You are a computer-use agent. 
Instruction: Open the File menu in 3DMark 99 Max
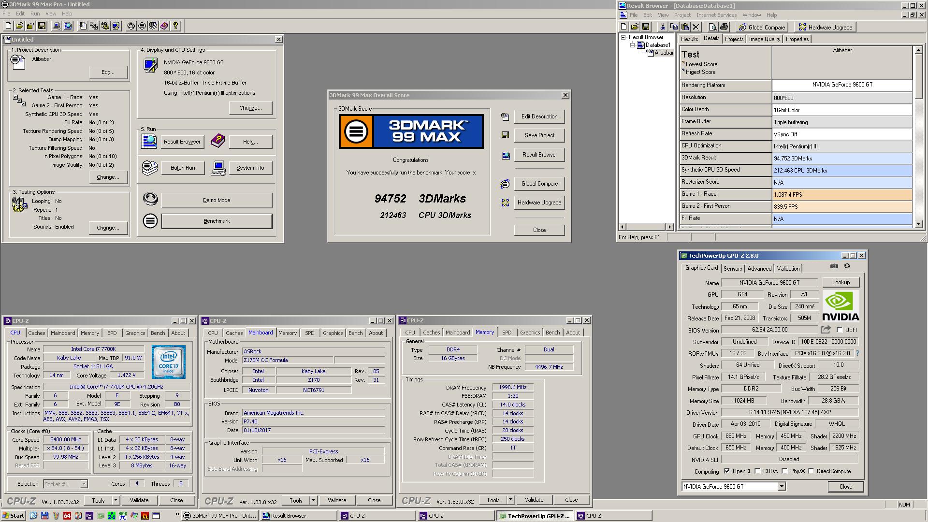6,14
